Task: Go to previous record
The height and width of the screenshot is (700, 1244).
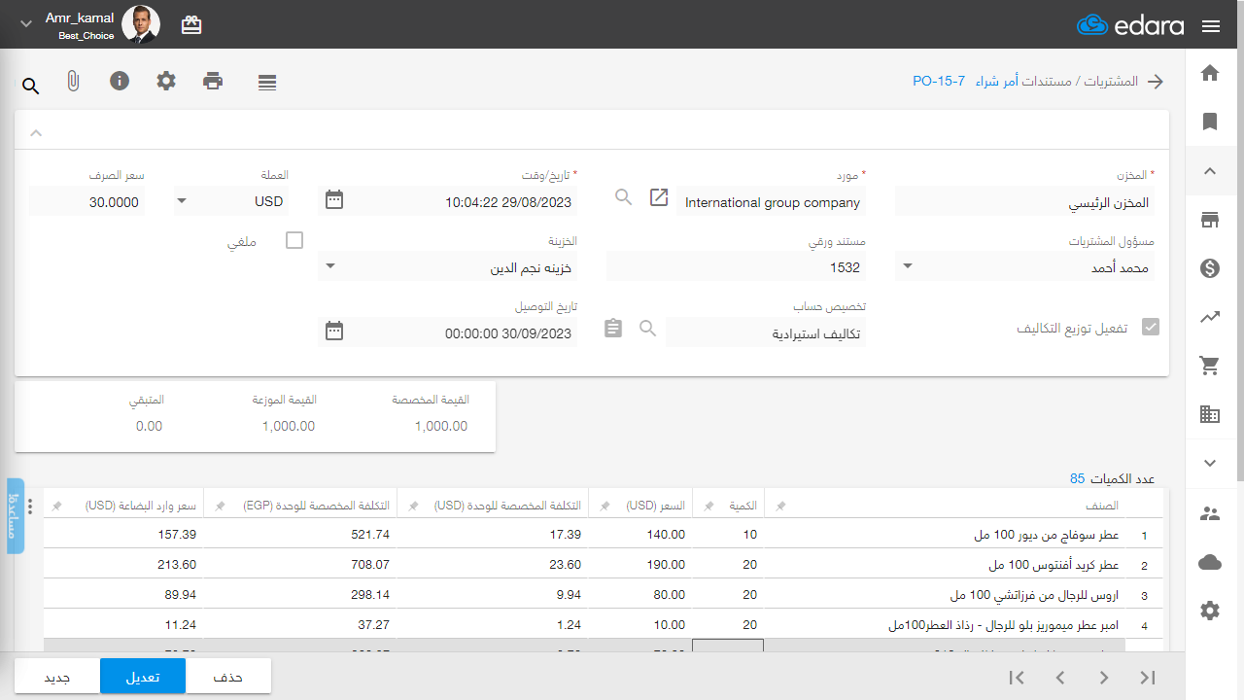Action: click(1060, 678)
